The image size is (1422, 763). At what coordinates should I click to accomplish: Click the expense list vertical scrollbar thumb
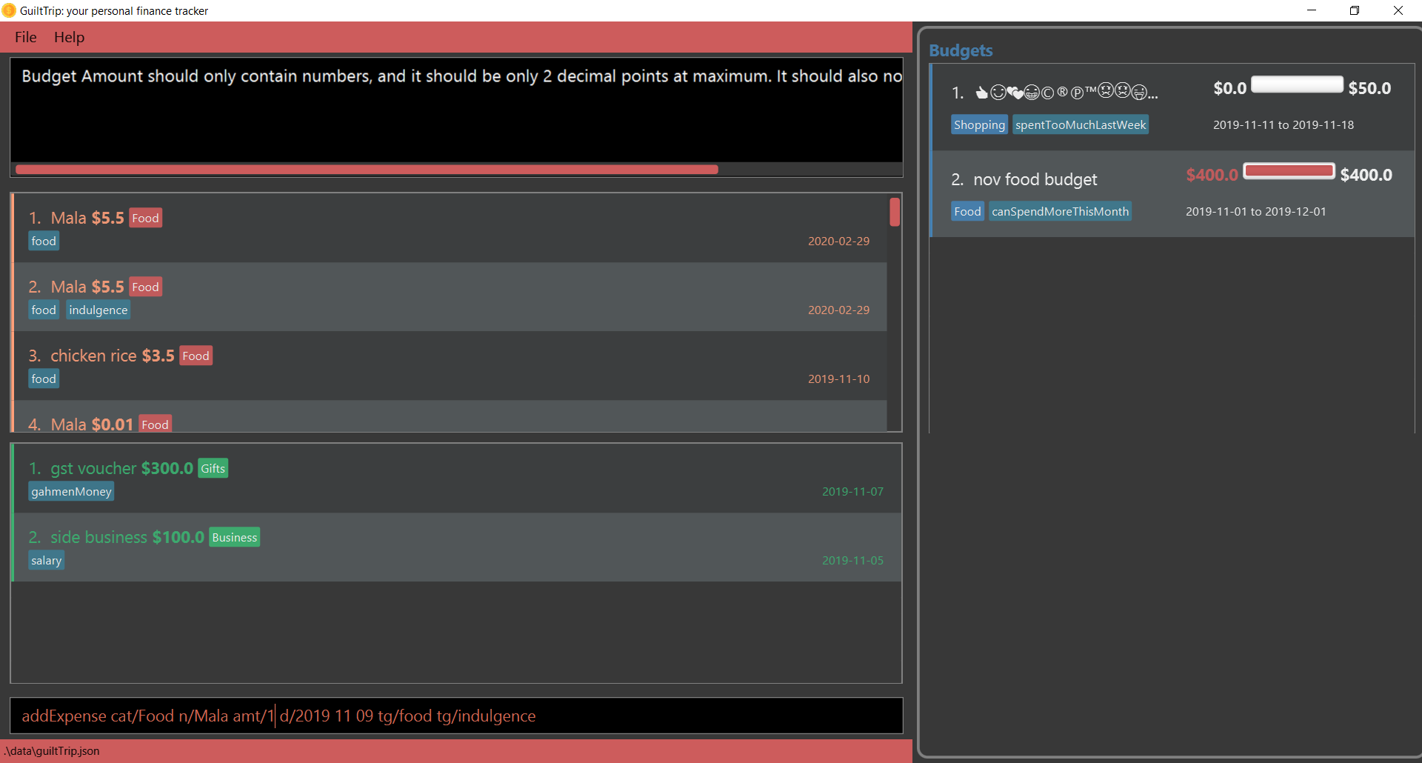coord(895,212)
